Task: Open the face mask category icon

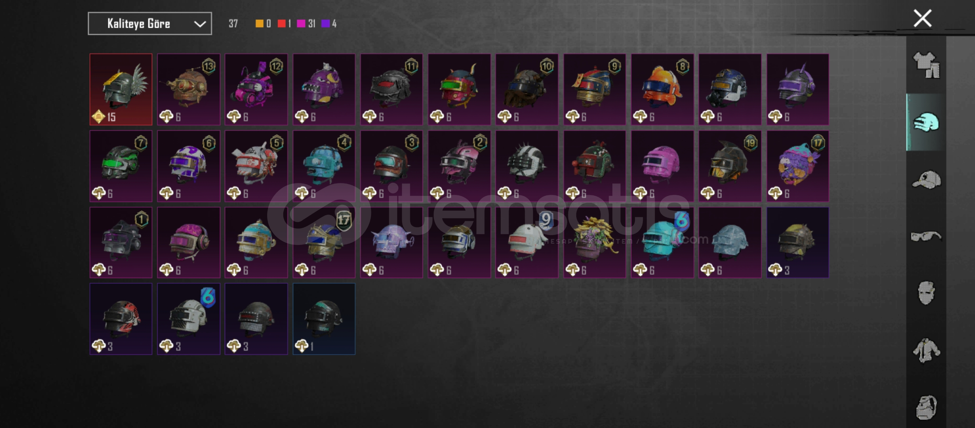Action: (926, 293)
